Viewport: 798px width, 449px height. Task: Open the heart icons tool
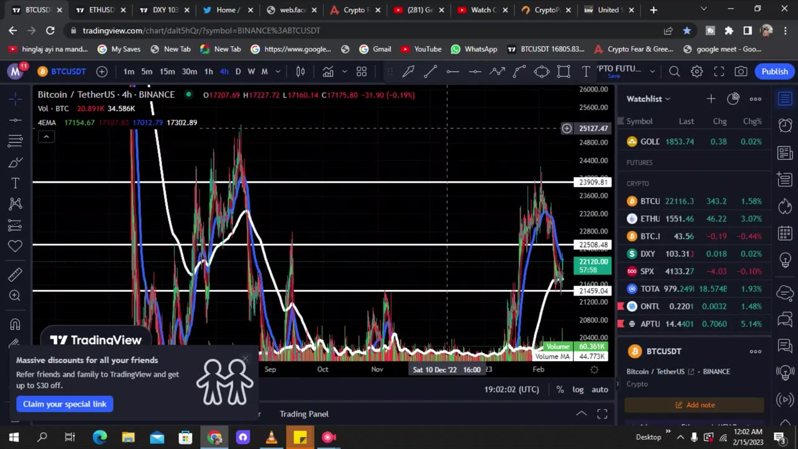pyautogui.click(x=16, y=246)
